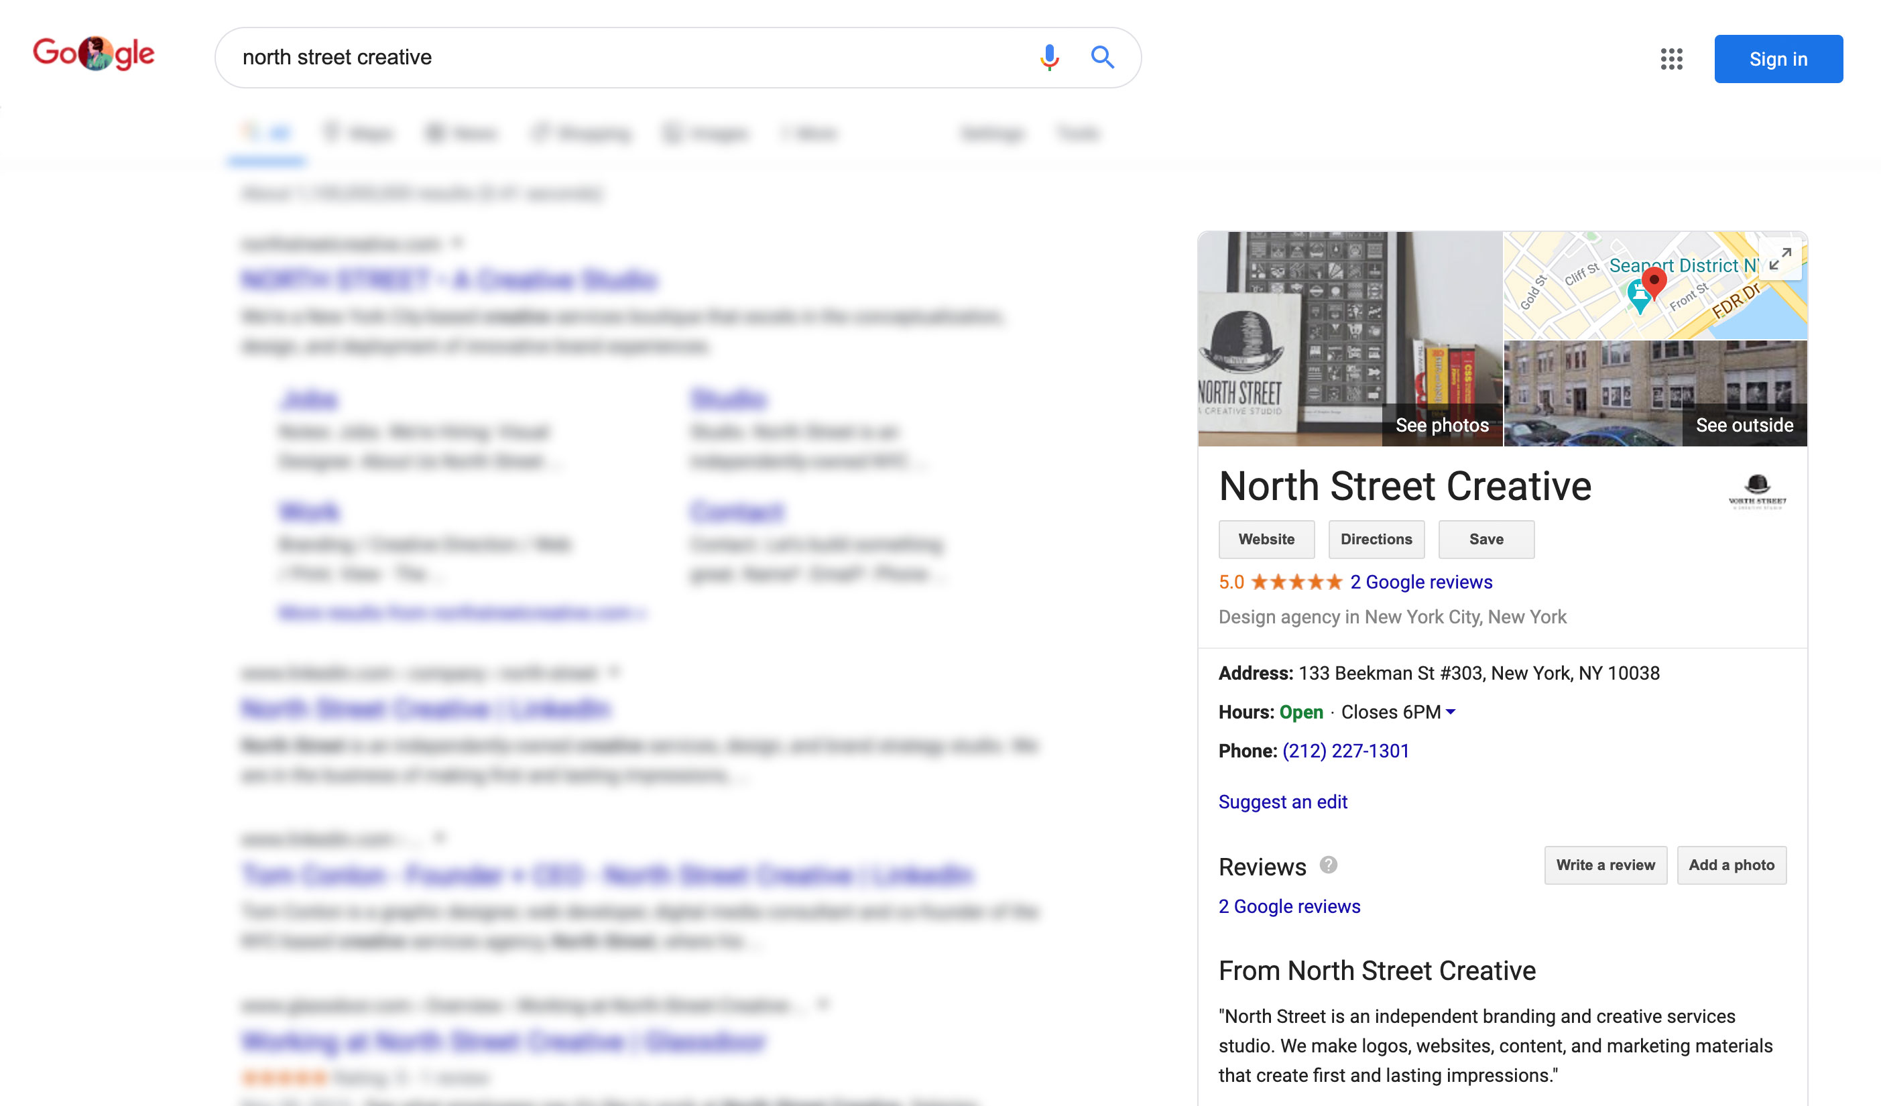
Task: Click the Google doodle logo
Action: [93, 54]
